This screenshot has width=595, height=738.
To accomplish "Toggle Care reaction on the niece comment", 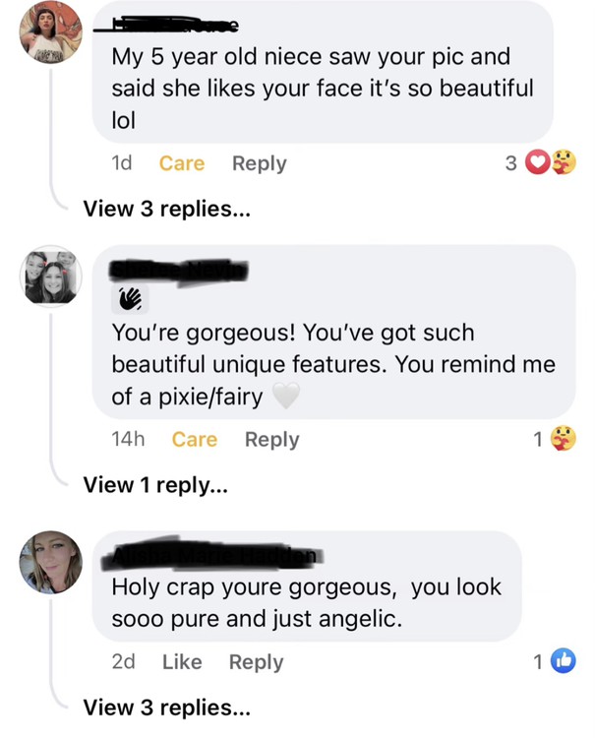I will (x=182, y=163).
